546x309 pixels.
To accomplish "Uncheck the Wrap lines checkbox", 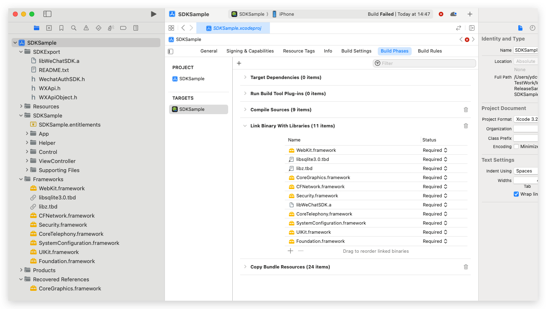I will [516, 194].
